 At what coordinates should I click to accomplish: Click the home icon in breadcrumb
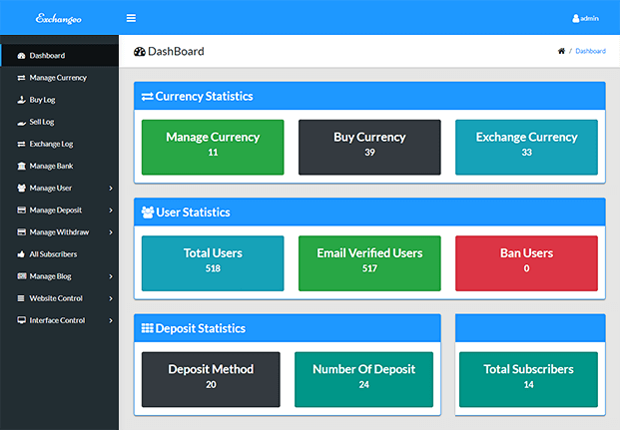click(561, 51)
